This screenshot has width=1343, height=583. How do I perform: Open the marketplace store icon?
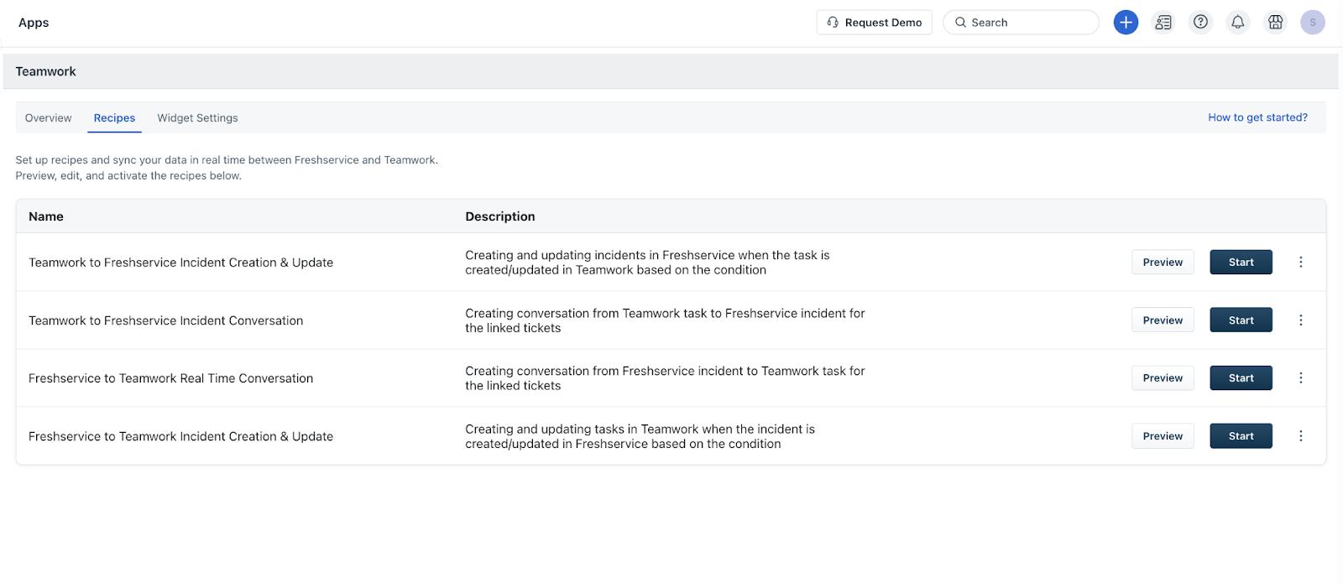[1276, 23]
